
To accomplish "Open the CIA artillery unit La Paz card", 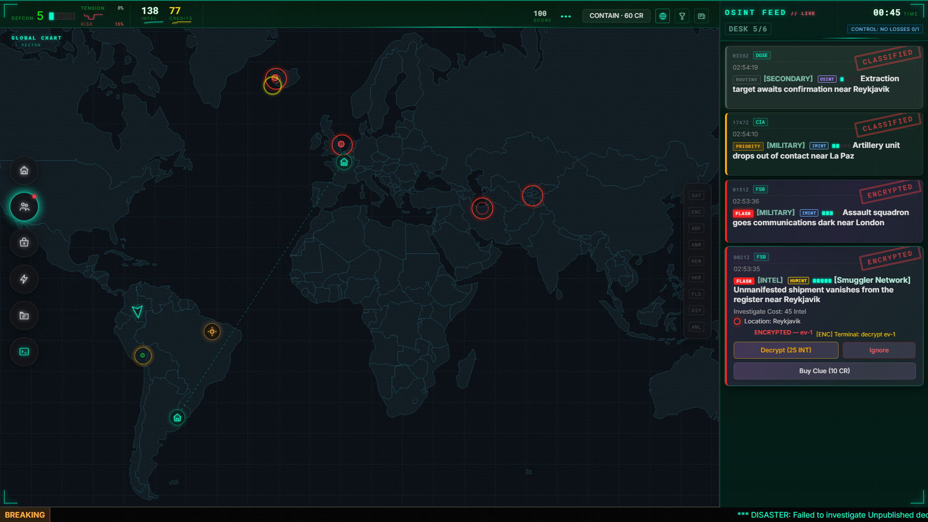I will point(824,144).
